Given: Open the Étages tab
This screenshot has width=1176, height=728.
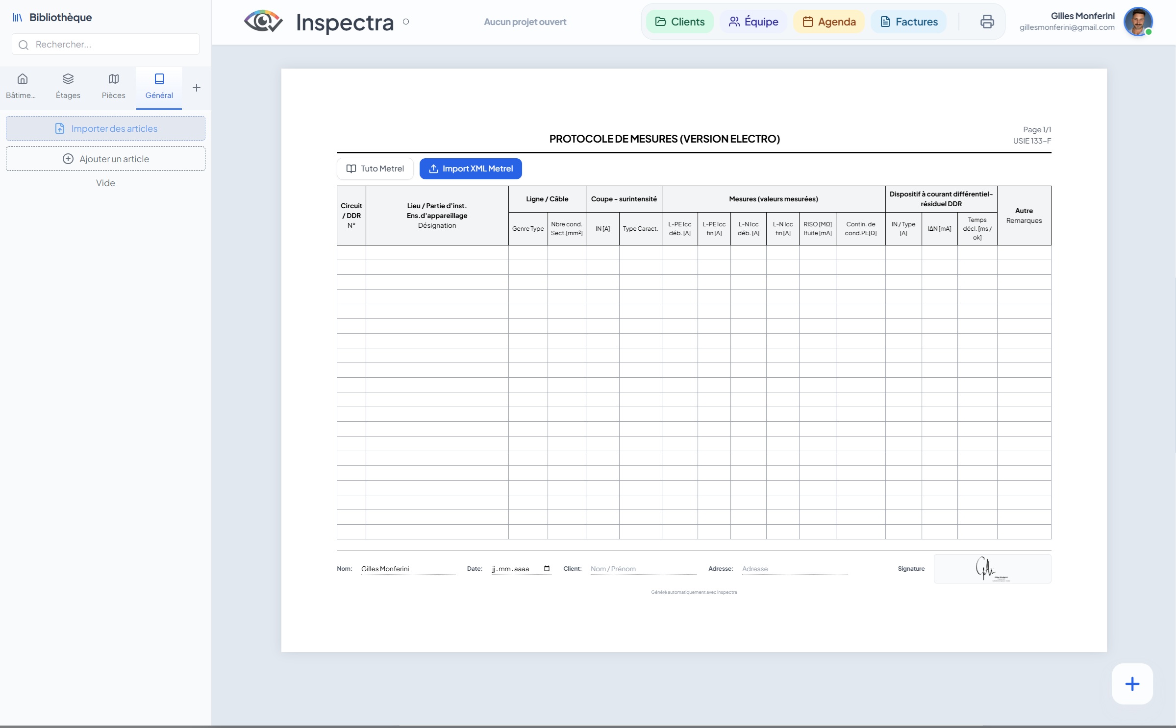Looking at the screenshot, I should point(68,87).
